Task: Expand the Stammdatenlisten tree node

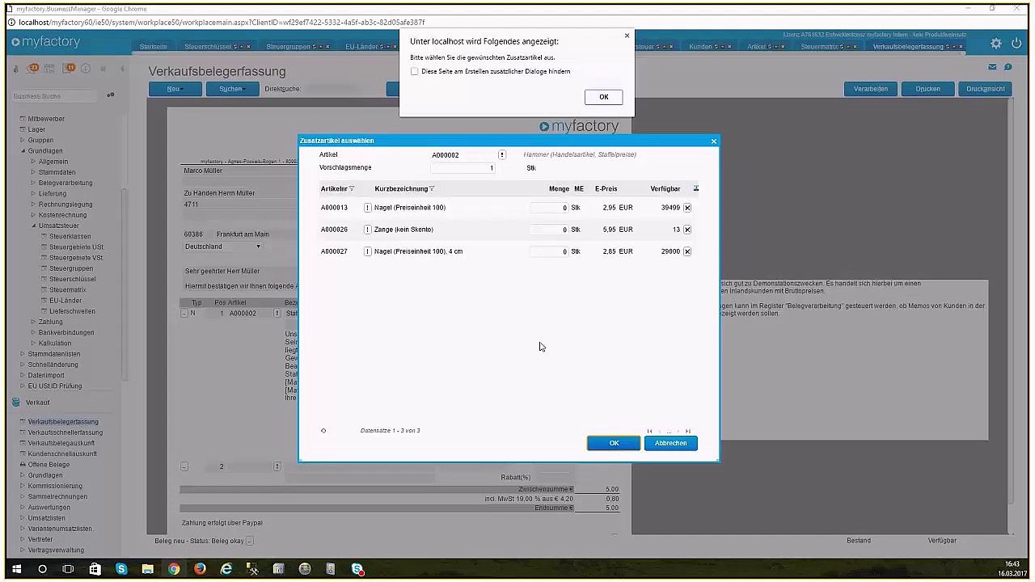Action: [23, 354]
